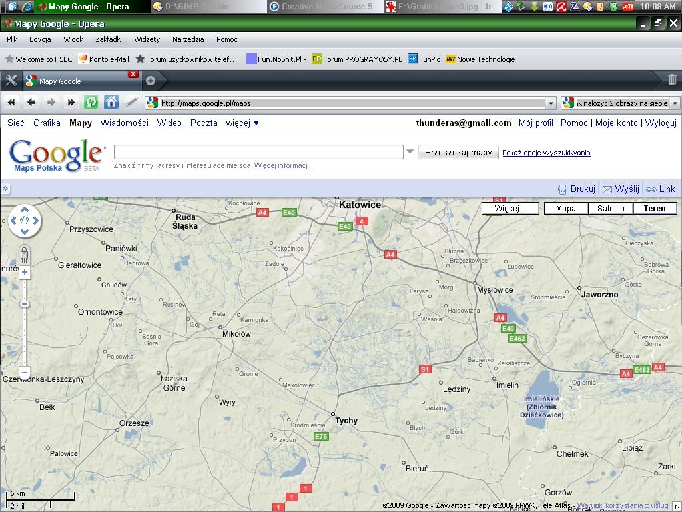
Task: Click the Street View pegman icon
Action: [x=25, y=254]
